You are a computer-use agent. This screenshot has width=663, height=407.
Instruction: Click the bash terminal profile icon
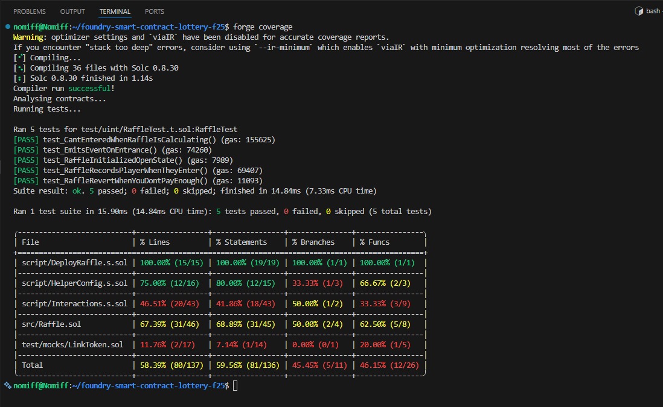638,11
